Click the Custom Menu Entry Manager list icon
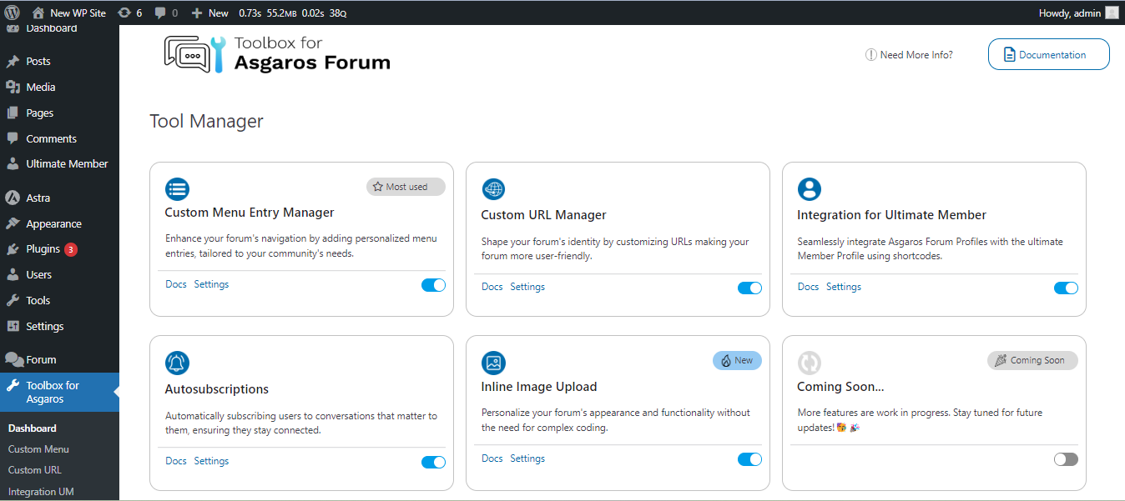This screenshot has width=1125, height=501. (x=177, y=188)
